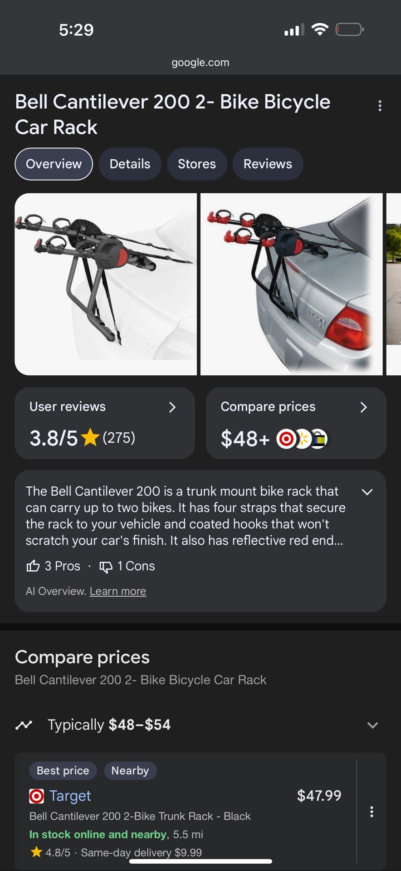Open the Target store link

pos(70,796)
